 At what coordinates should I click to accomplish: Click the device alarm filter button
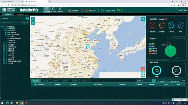click(174, 81)
